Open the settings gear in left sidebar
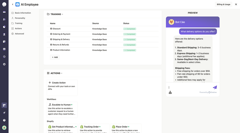This screenshot has width=240, height=133. pos(4,64)
